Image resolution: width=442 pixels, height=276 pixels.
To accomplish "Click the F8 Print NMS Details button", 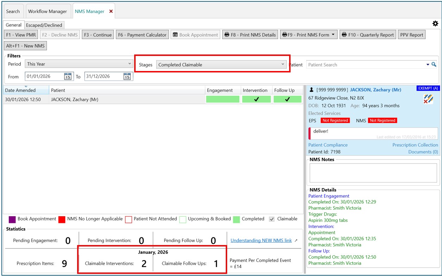I will click(x=250, y=35).
